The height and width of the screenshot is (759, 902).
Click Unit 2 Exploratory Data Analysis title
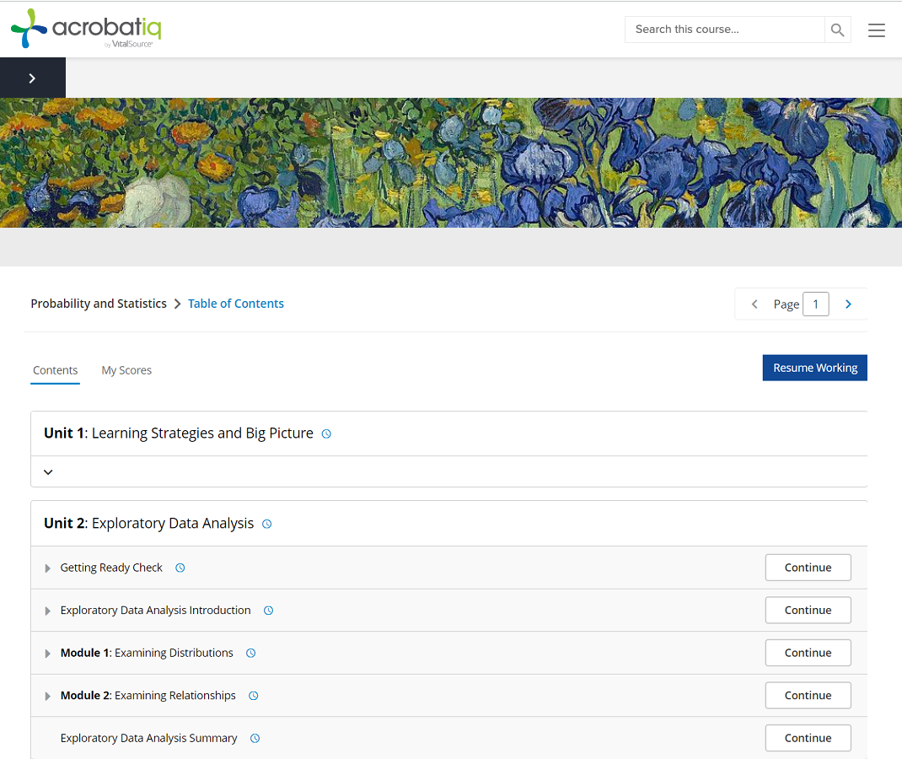pos(148,524)
